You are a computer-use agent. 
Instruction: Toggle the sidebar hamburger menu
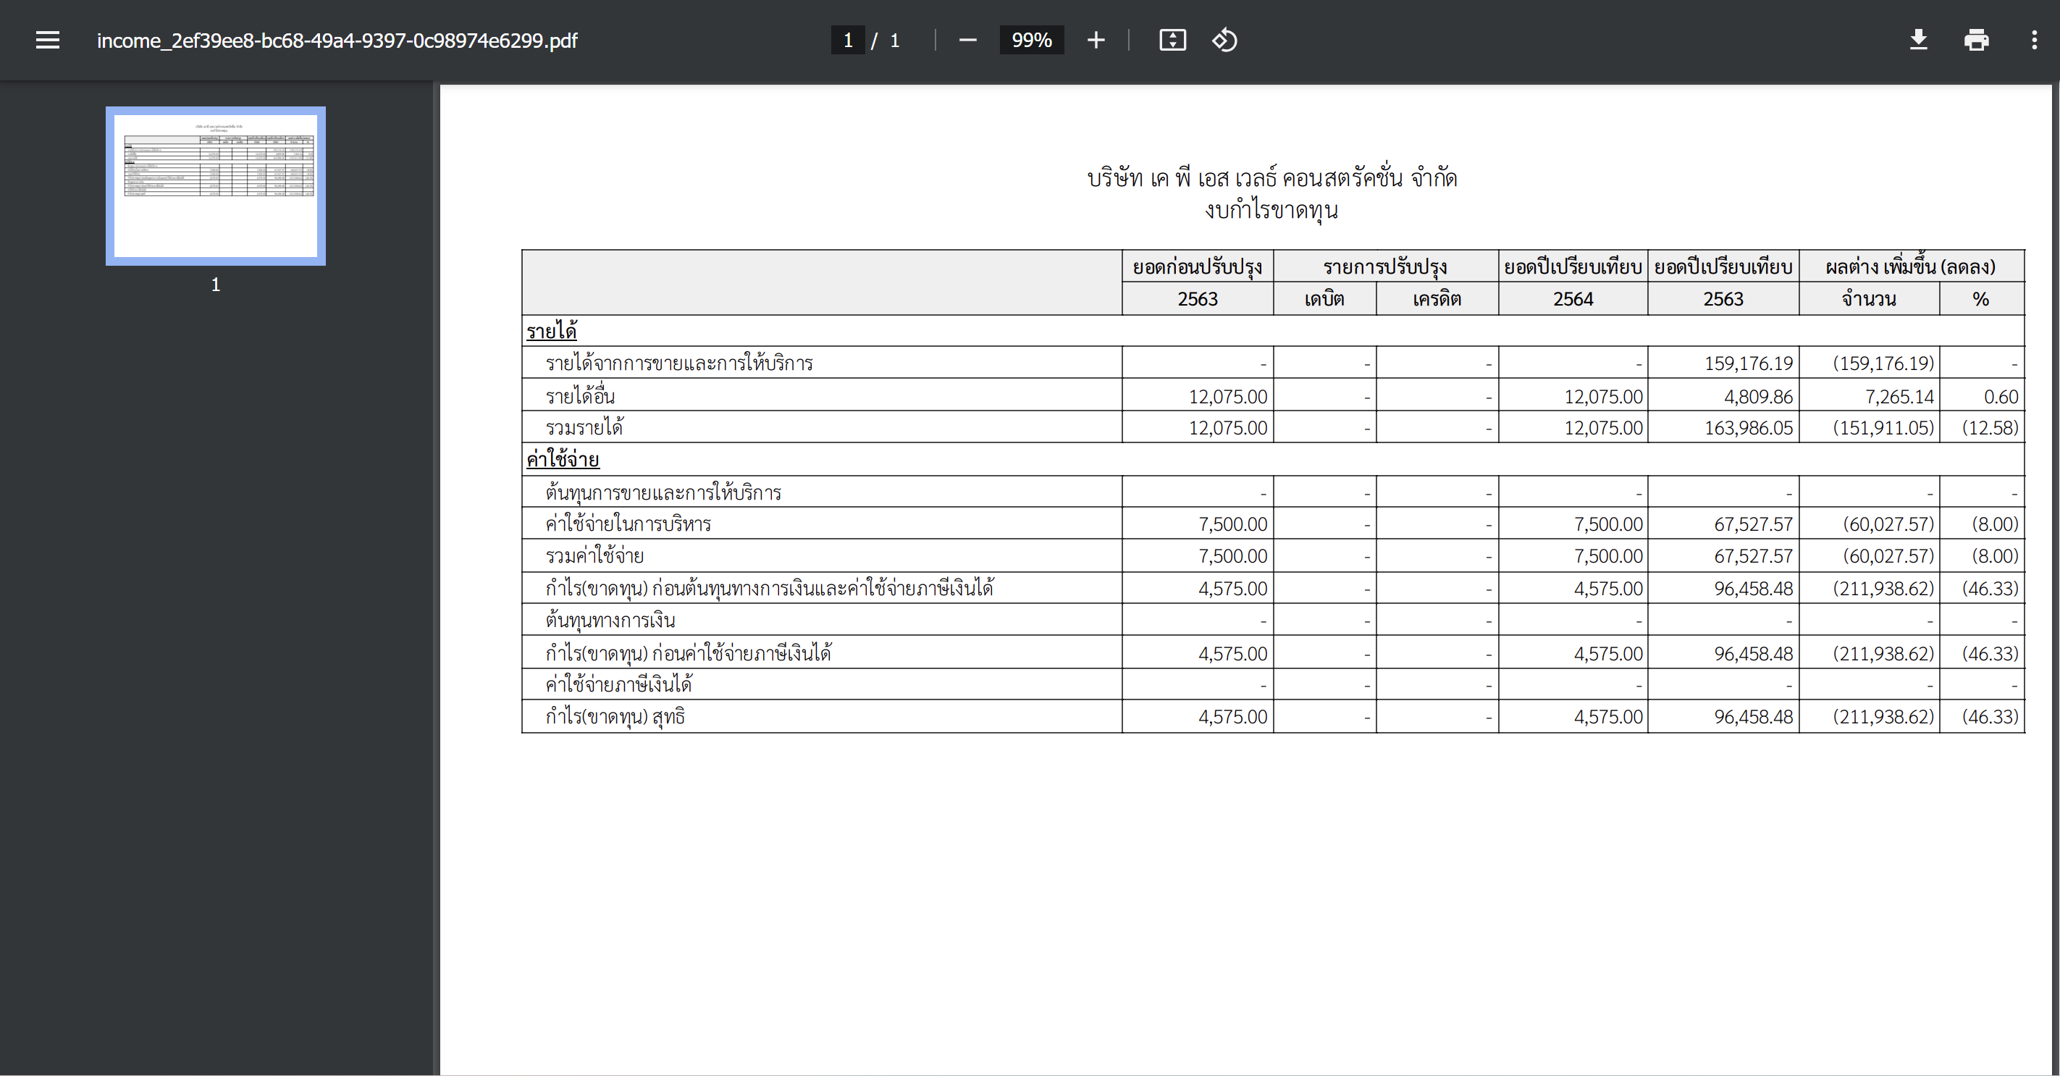(x=47, y=40)
